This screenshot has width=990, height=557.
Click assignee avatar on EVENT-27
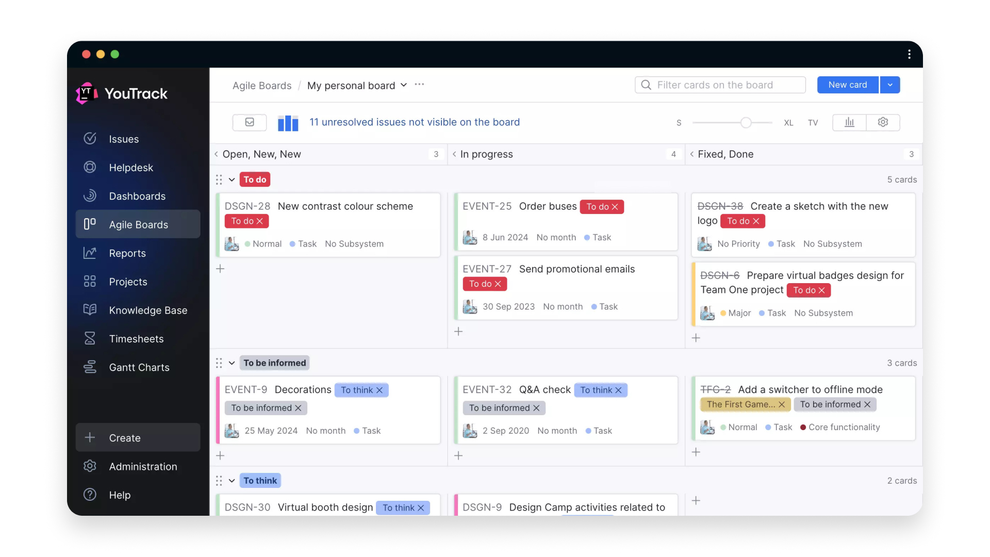click(470, 307)
